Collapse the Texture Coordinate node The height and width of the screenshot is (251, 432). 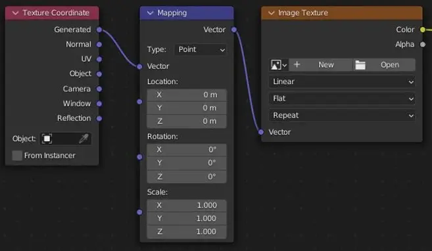pyautogui.click(x=15, y=13)
